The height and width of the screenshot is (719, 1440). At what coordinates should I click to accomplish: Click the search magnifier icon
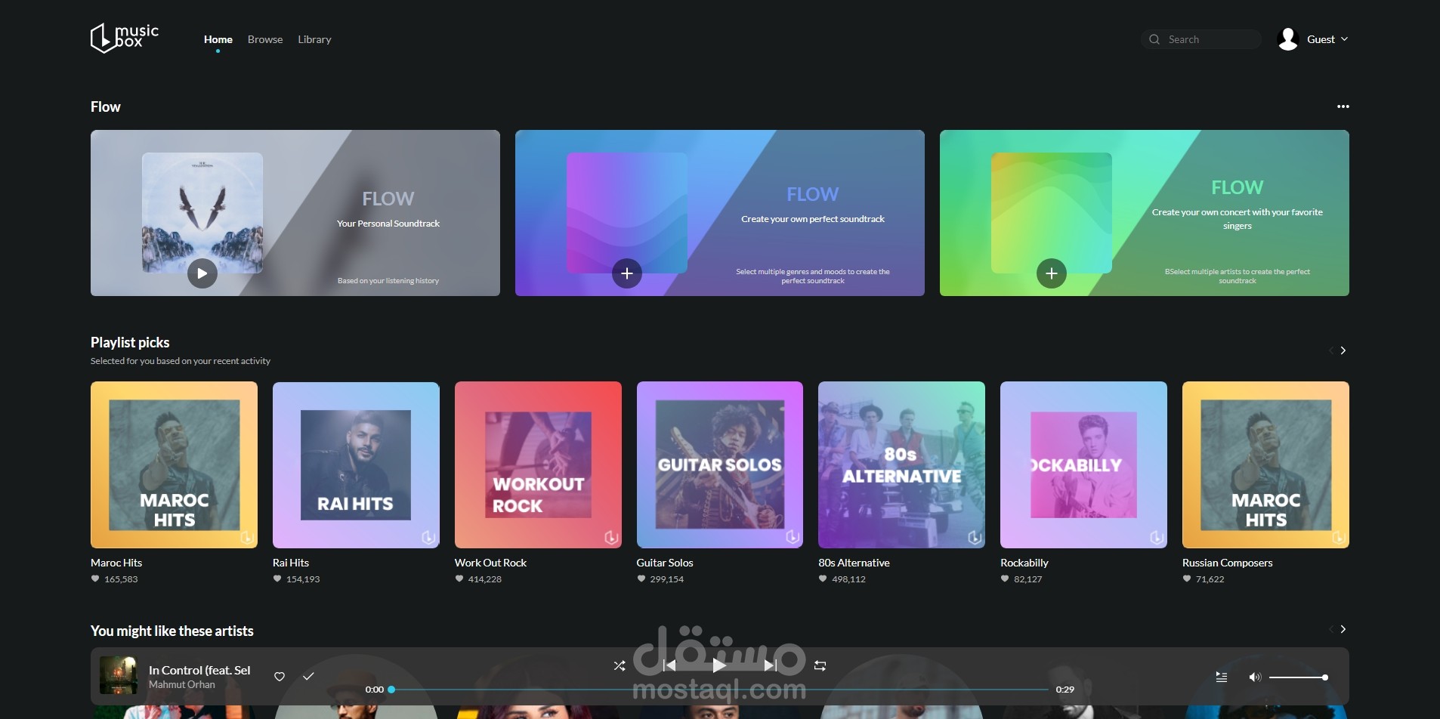[x=1154, y=39]
